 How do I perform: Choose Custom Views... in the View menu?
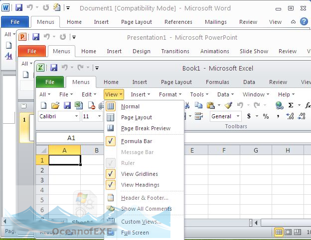click(x=144, y=222)
